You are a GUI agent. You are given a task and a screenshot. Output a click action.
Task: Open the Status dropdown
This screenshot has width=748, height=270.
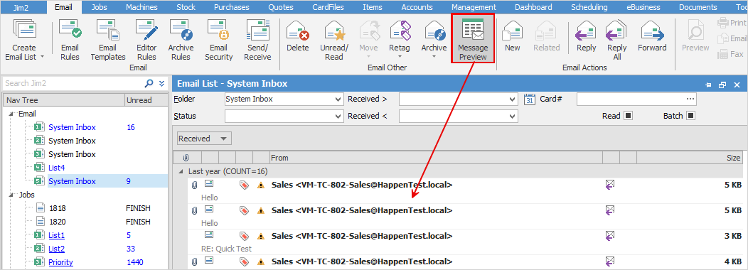point(338,116)
